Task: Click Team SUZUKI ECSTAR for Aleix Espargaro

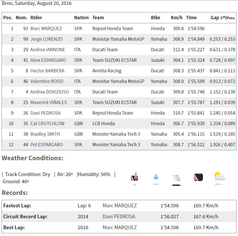Action: [x=114, y=60]
